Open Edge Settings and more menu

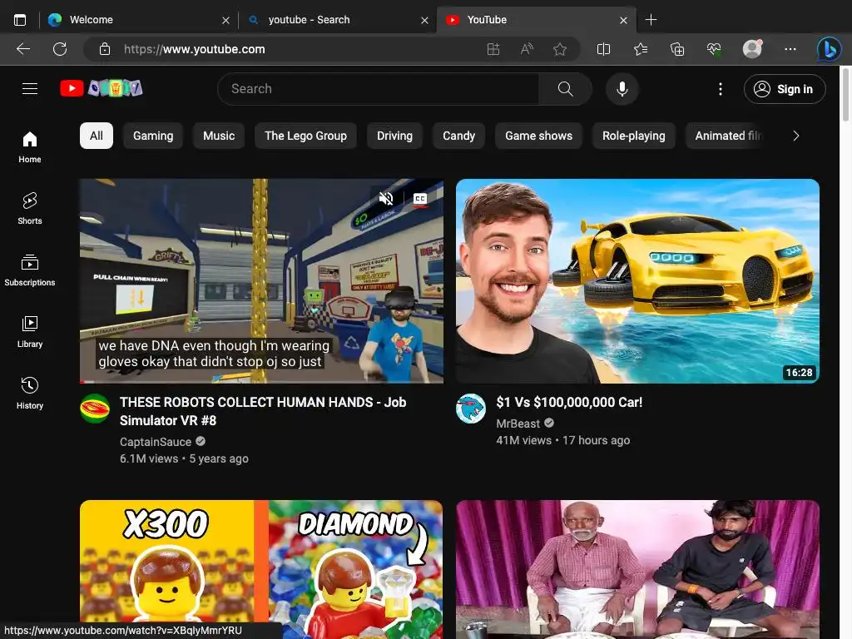tap(790, 49)
